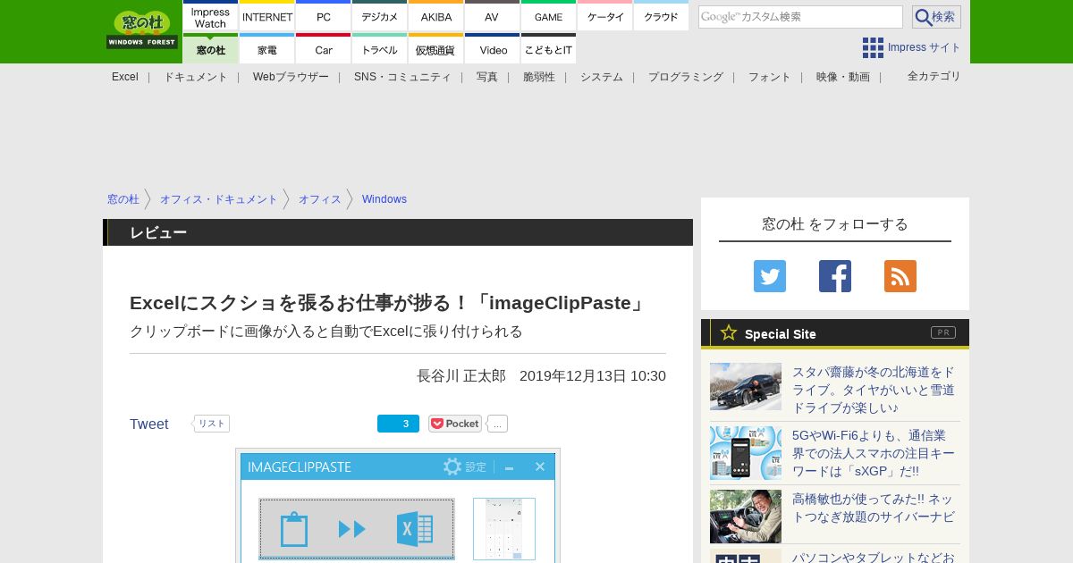Open the トラベル site tab
Image resolution: width=1073 pixels, height=563 pixels.
point(380,48)
